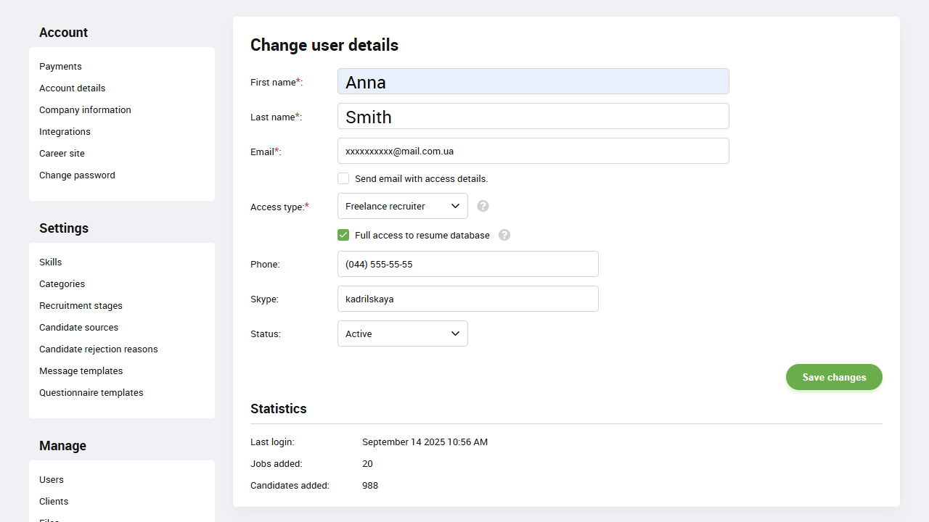This screenshot has height=522, width=929.
Task: Uncheck Full access to resume database
Action: click(x=343, y=235)
